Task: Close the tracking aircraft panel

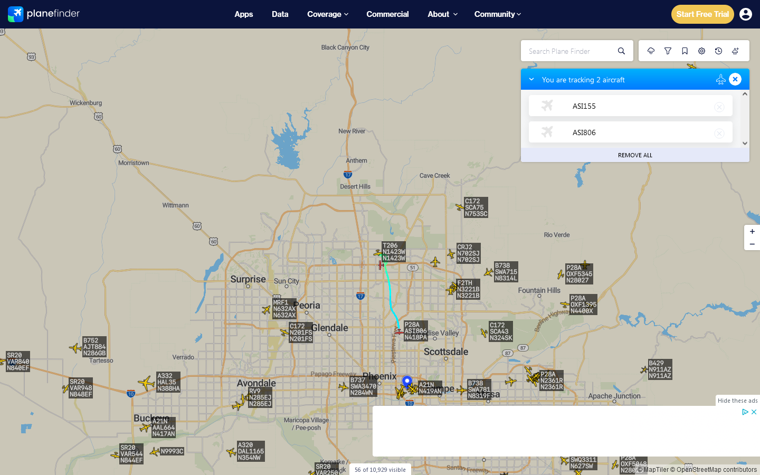Action: tap(735, 79)
